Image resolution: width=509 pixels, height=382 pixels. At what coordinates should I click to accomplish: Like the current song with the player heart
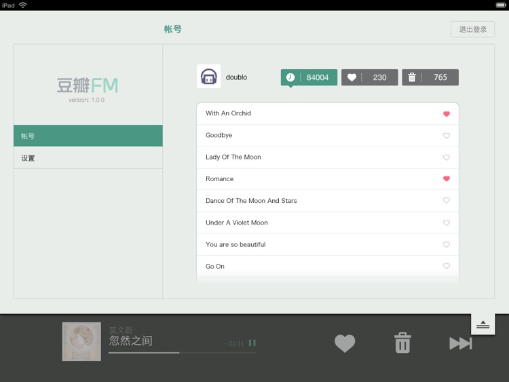[345, 343]
